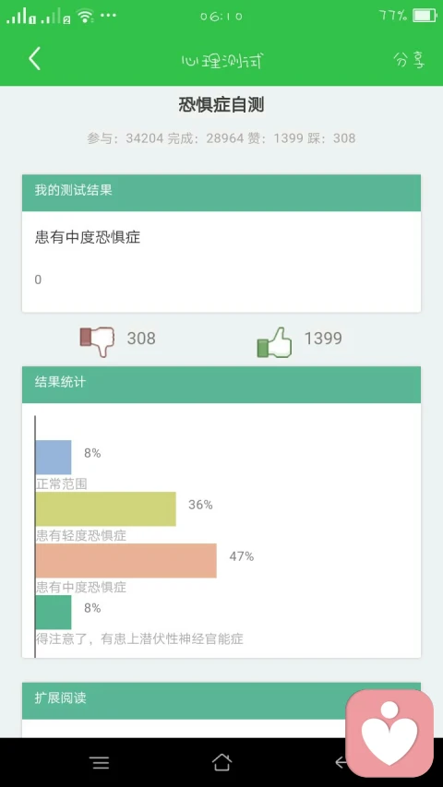Tap the thumbs-up like icon
This screenshot has height=787, width=443.
click(x=274, y=341)
